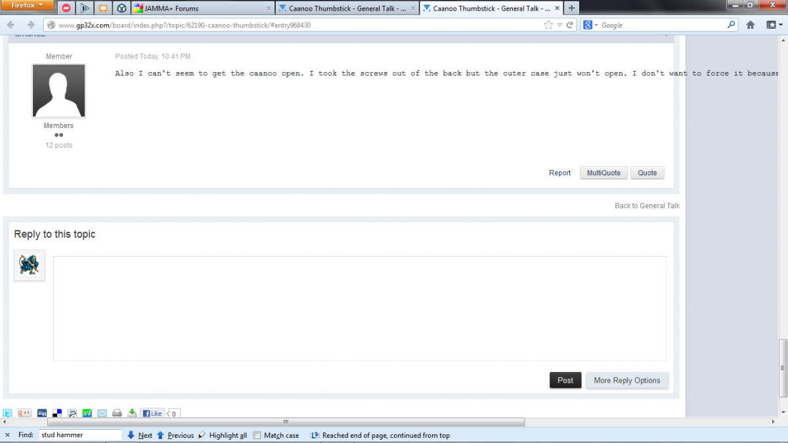Switch to the JAMMA+ Forums tab
The image size is (788, 443).
[x=202, y=9]
